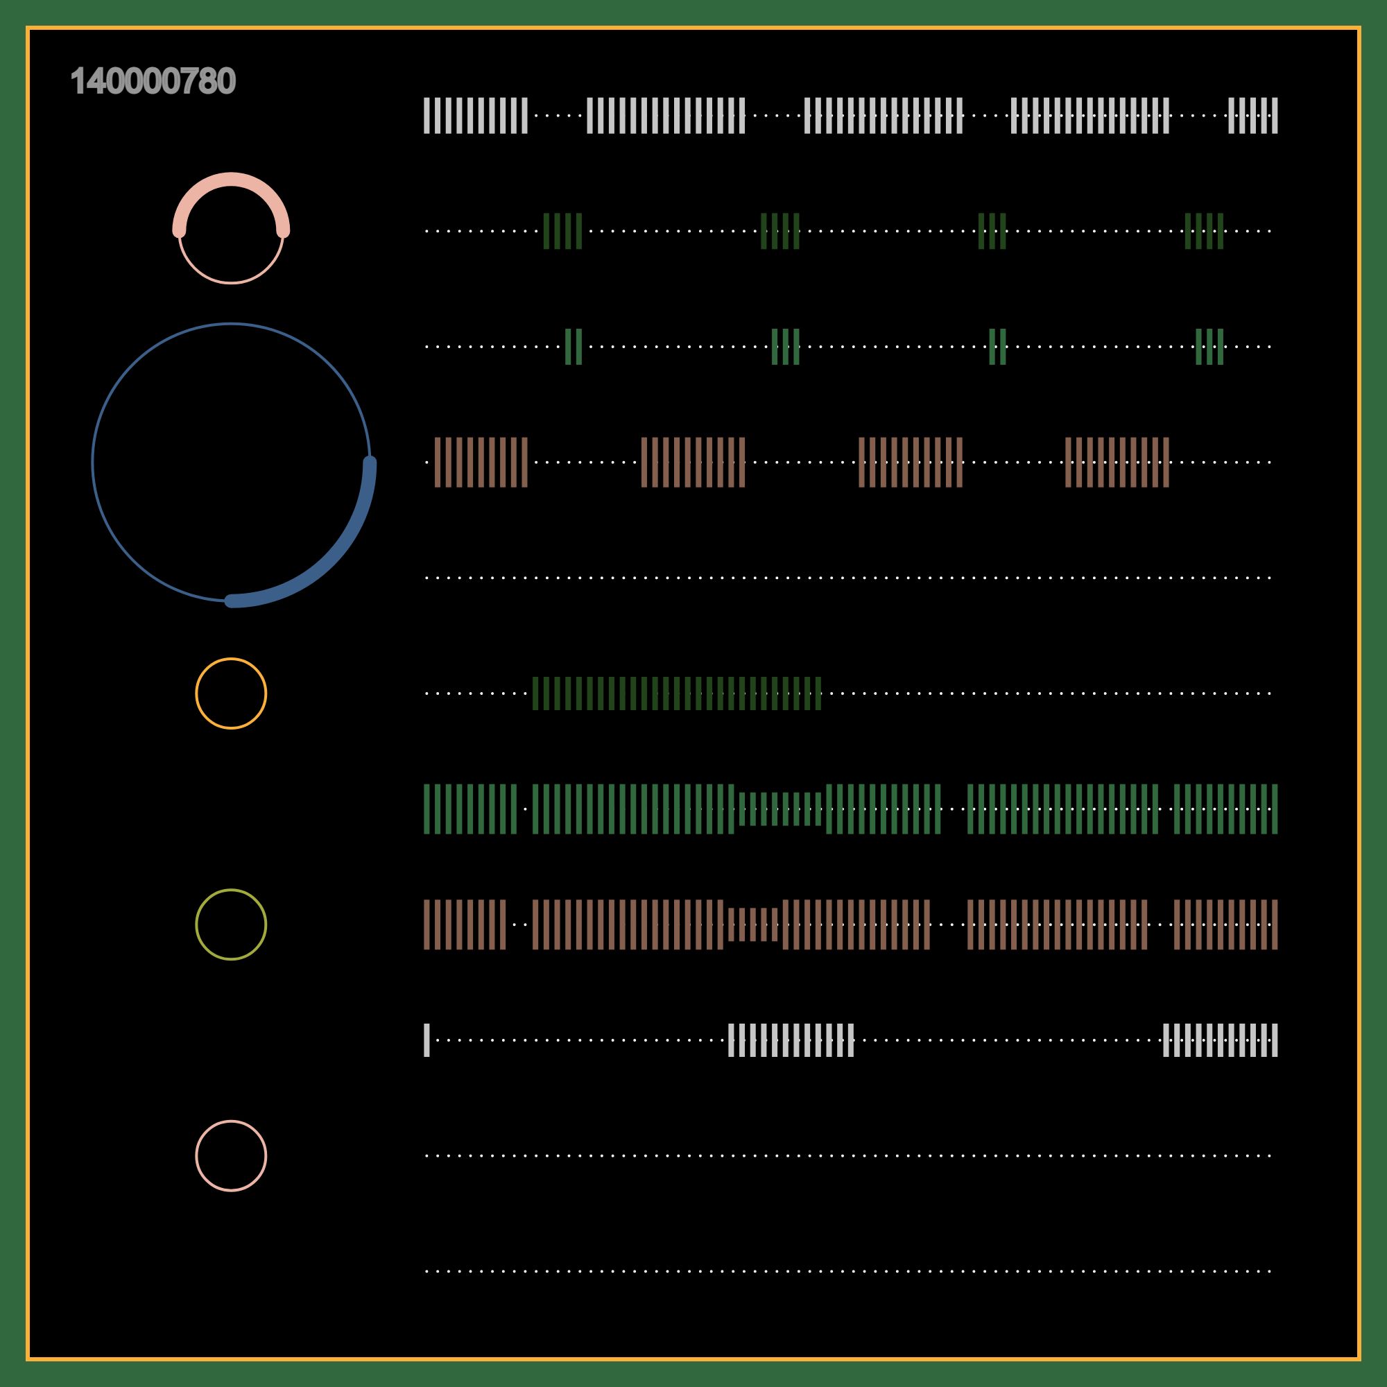Click the middle white bar block on ninth row
Image resolution: width=1387 pixels, height=1387 pixels.
pyautogui.click(x=791, y=1040)
